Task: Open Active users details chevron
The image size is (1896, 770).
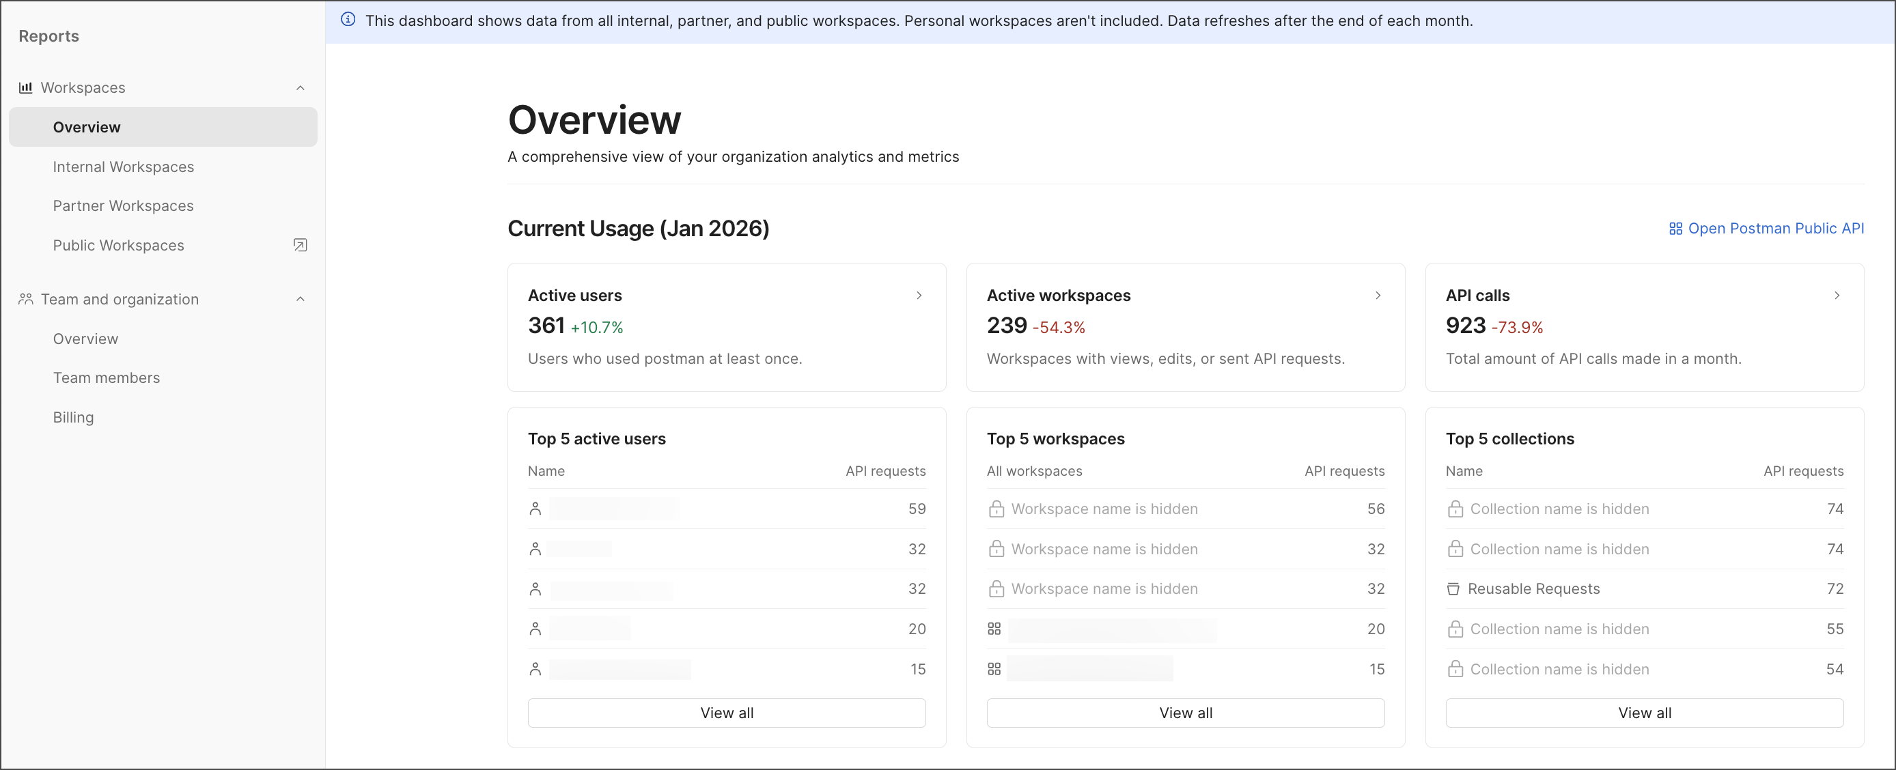Action: coord(919,295)
